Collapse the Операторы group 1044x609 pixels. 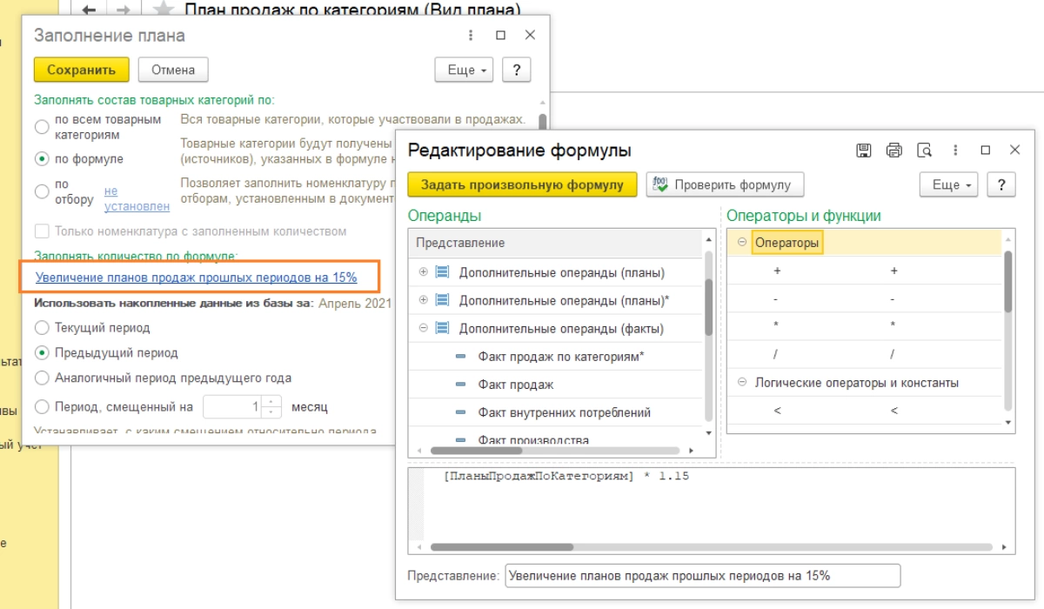pyautogui.click(x=742, y=243)
